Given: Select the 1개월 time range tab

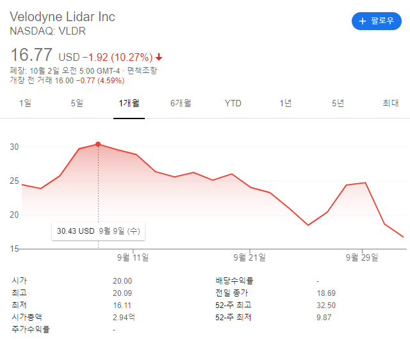Looking at the screenshot, I should [129, 103].
